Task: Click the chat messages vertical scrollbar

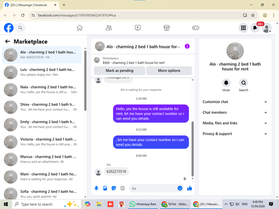Action: coord(193,149)
